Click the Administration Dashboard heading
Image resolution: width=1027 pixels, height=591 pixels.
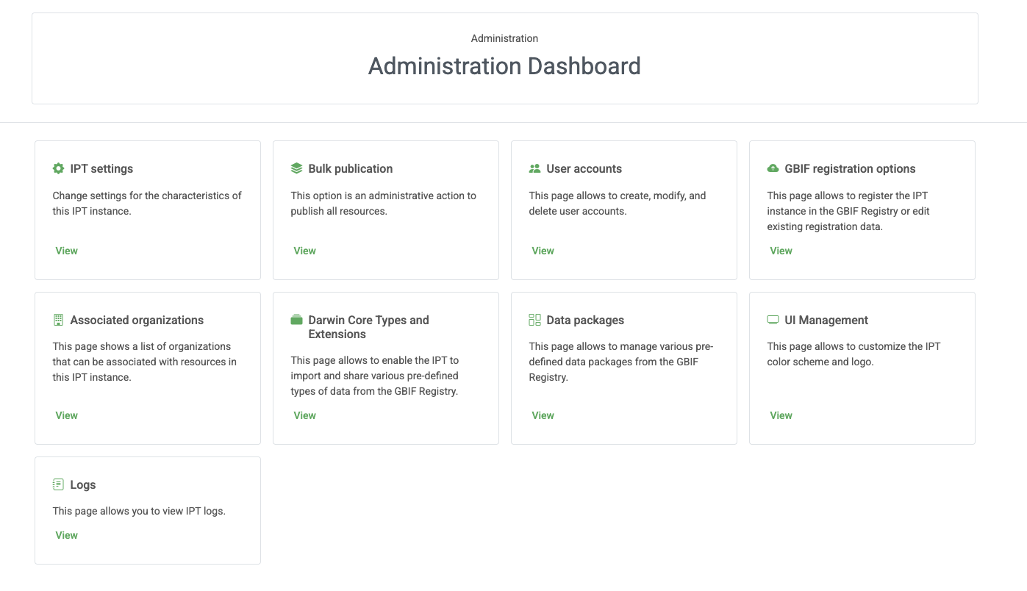coord(504,66)
